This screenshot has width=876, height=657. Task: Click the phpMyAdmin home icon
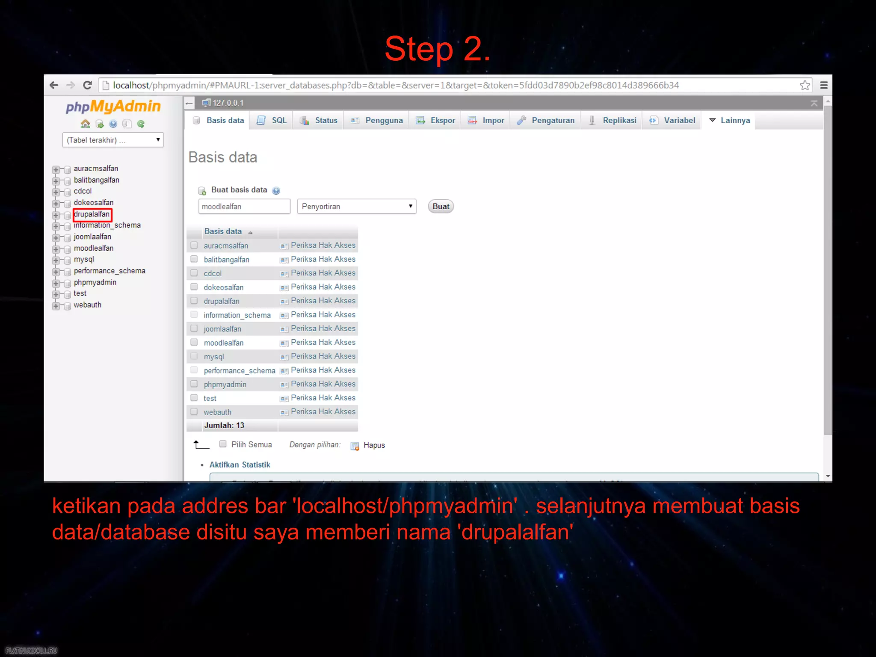[86, 124]
